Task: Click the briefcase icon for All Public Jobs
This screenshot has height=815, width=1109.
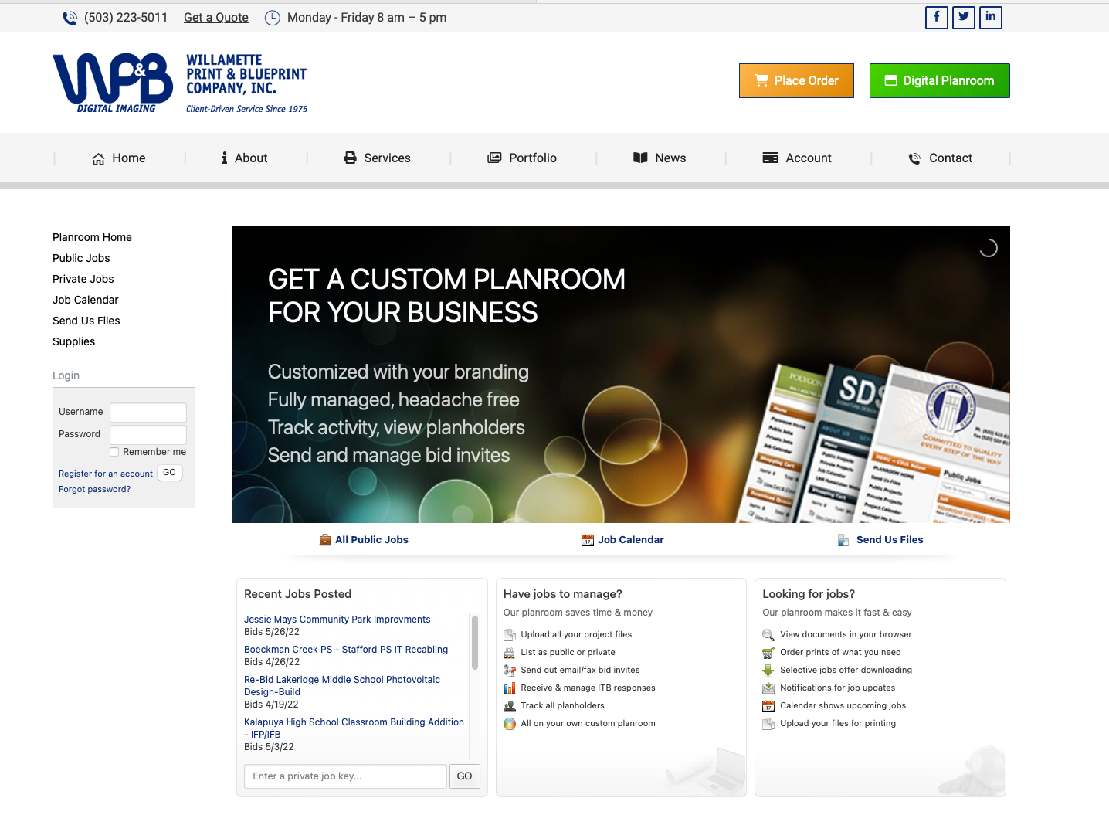Action: (x=325, y=540)
